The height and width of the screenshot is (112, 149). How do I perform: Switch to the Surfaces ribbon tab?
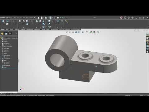[x=11, y=29]
